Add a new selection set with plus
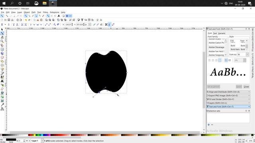This screenshot has width=255, height=143. [209, 125]
